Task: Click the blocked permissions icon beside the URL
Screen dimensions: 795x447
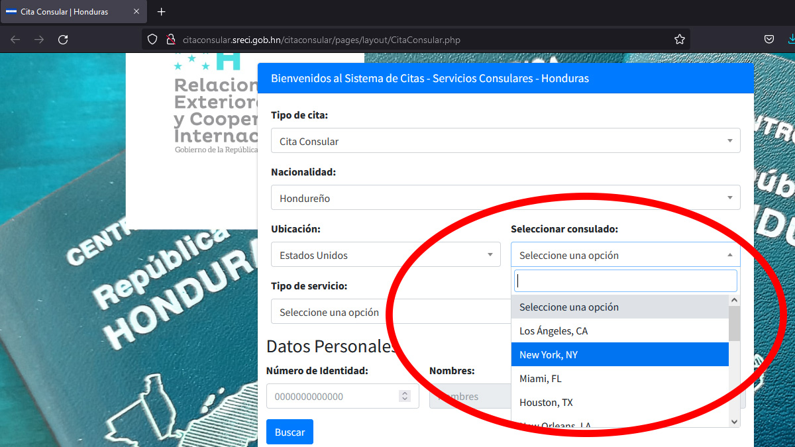Action: [x=170, y=39]
